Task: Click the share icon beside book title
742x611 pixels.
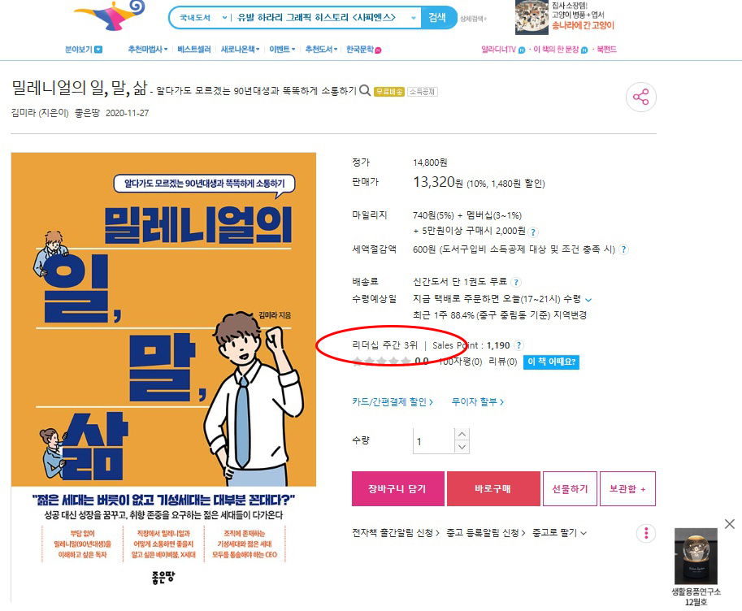Action: pyautogui.click(x=640, y=97)
